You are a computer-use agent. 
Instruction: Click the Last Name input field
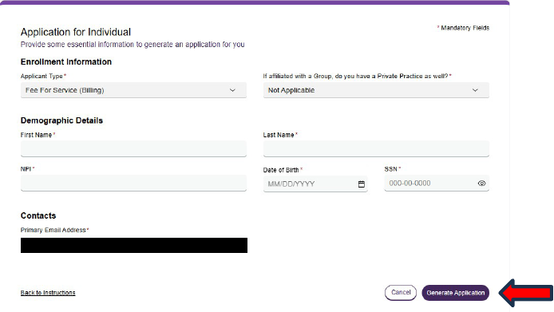(376, 148)
